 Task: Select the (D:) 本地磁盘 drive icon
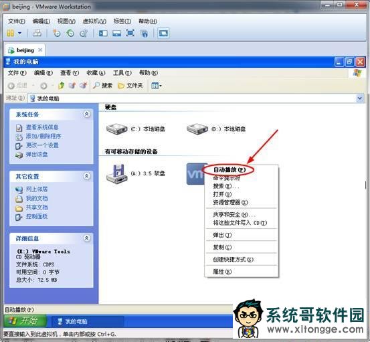(x=197, y=129)
